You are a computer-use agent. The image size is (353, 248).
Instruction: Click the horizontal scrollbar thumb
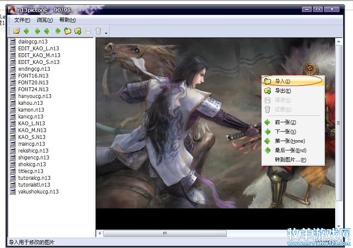(x=165, y=233)
